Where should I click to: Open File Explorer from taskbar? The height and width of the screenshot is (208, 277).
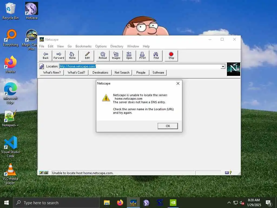(107, 203)
